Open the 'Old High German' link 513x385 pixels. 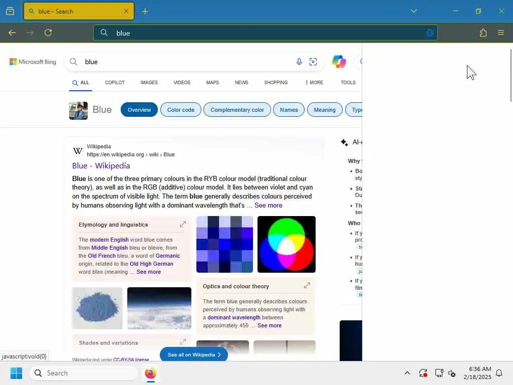[151, 264]
